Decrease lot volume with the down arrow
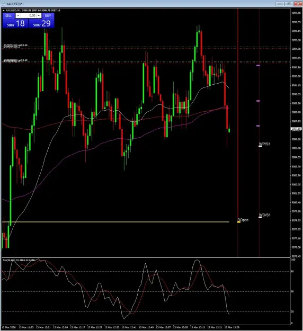 click(x=18, y=15)
